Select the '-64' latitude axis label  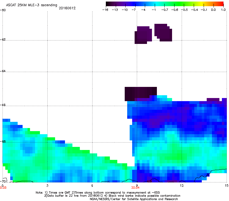click(3, 71)
